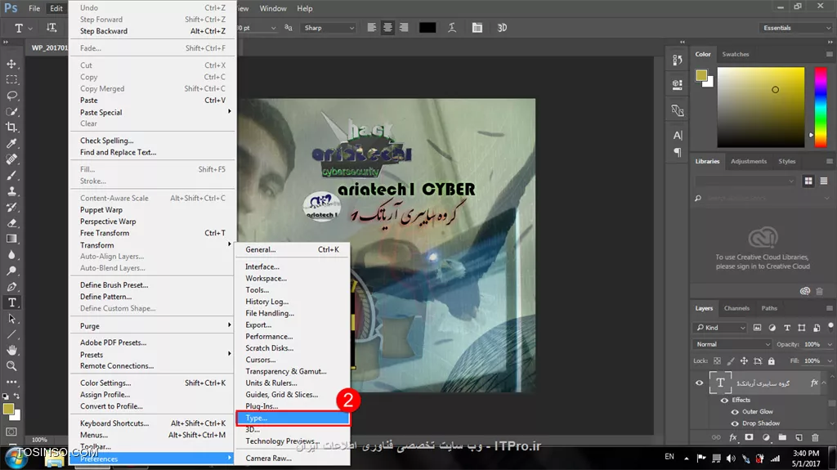Click the text color swatch in options bar

[427, 28]
